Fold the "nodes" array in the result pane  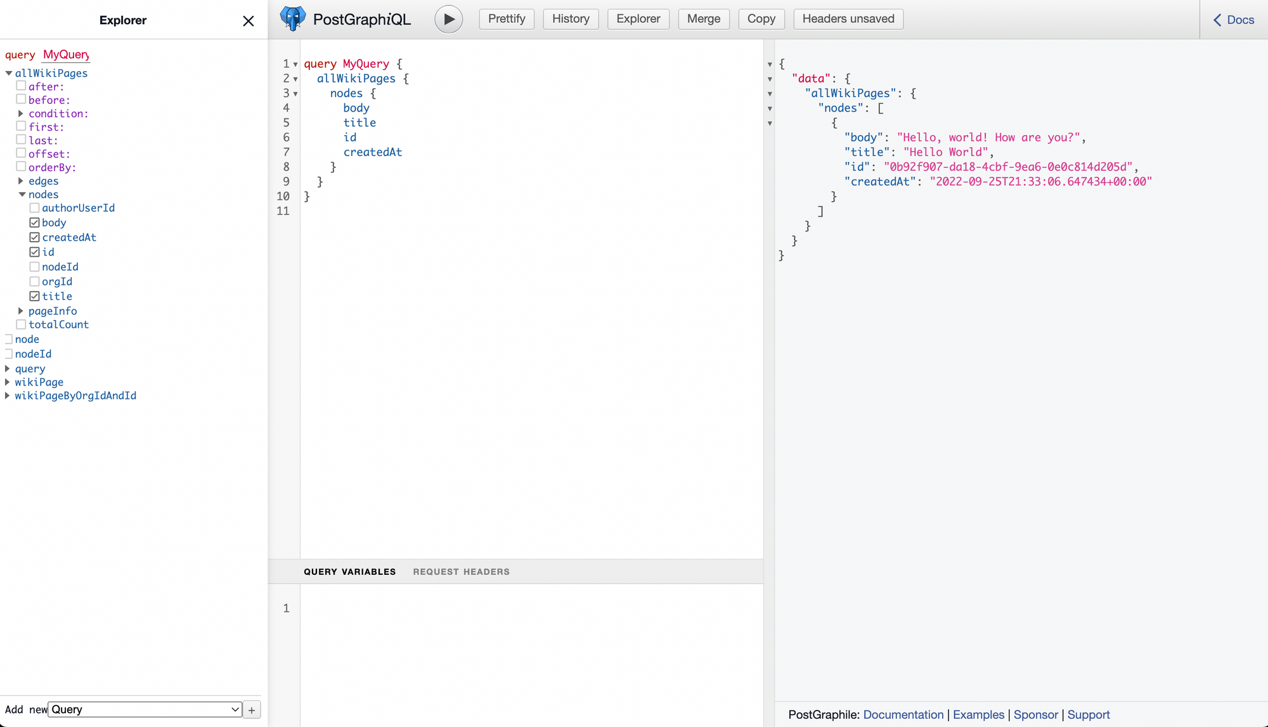(770, 109)
